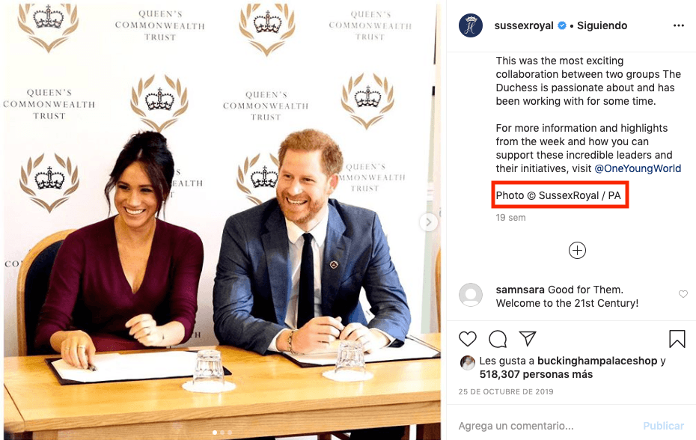Share post via paper plane icon

tap(528, 339)
